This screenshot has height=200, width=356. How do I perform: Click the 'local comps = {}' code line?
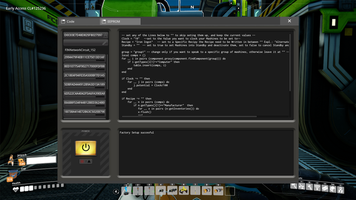point(133,56)
